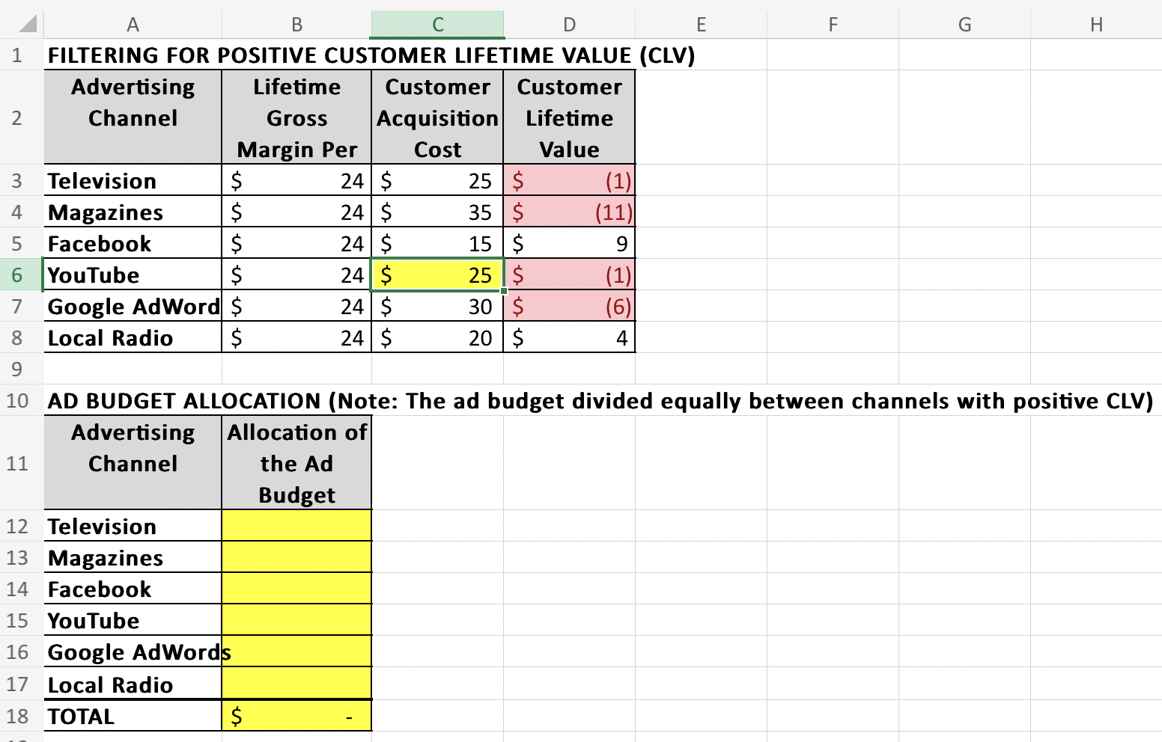Click Google AdWords' lifetime value of $(6)

pos(569,307)
